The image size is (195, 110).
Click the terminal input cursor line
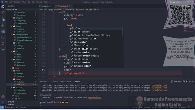tap(41, 105)
